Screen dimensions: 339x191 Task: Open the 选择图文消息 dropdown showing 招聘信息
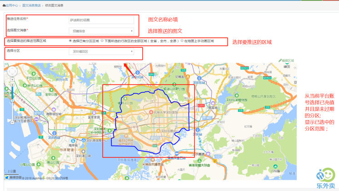point(102,31)
